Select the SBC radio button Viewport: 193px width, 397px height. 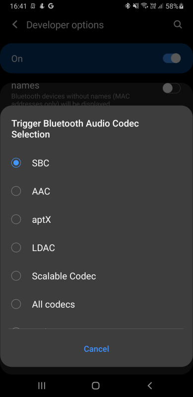(16, 163)
